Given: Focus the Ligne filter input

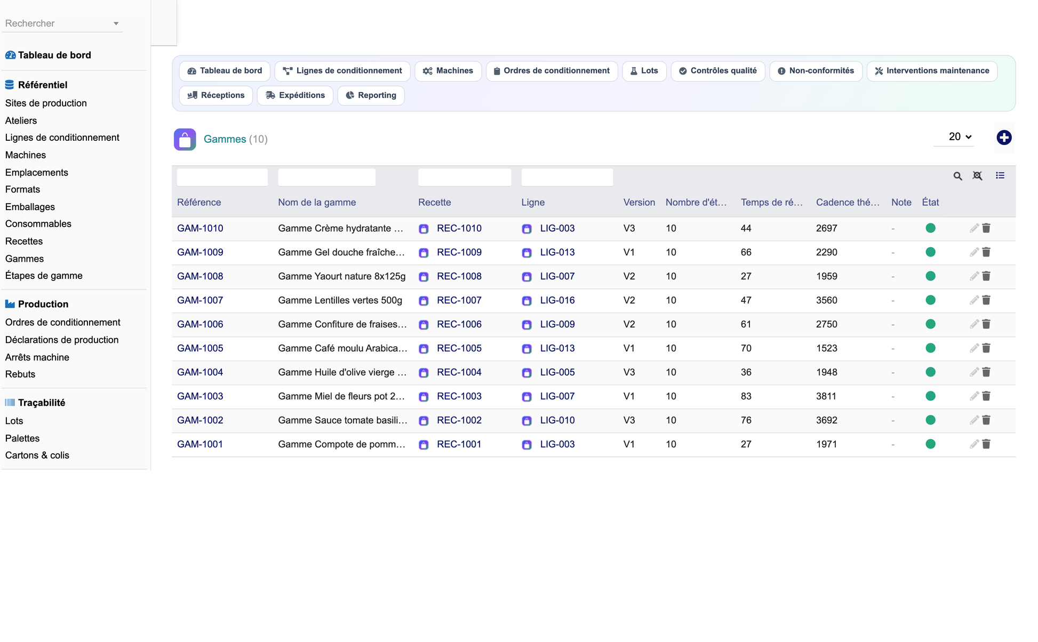Looking at the screenshot, I should click(567, 177).
